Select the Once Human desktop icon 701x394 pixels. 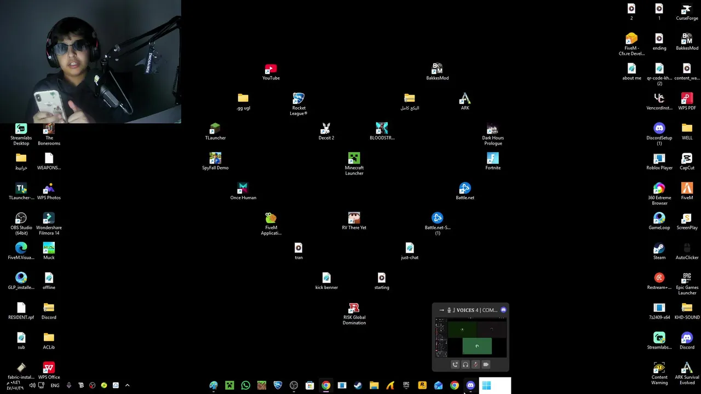point(243,192)
